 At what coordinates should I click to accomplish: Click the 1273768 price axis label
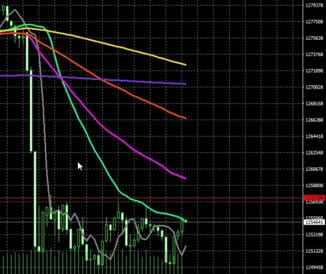pyautogui.click(x=315, y=54)
